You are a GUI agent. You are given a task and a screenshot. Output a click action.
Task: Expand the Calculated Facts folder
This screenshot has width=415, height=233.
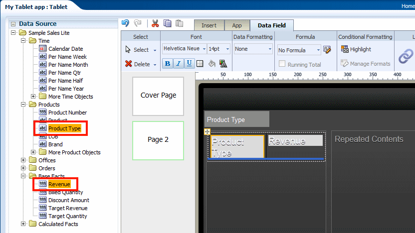point(23,224)
